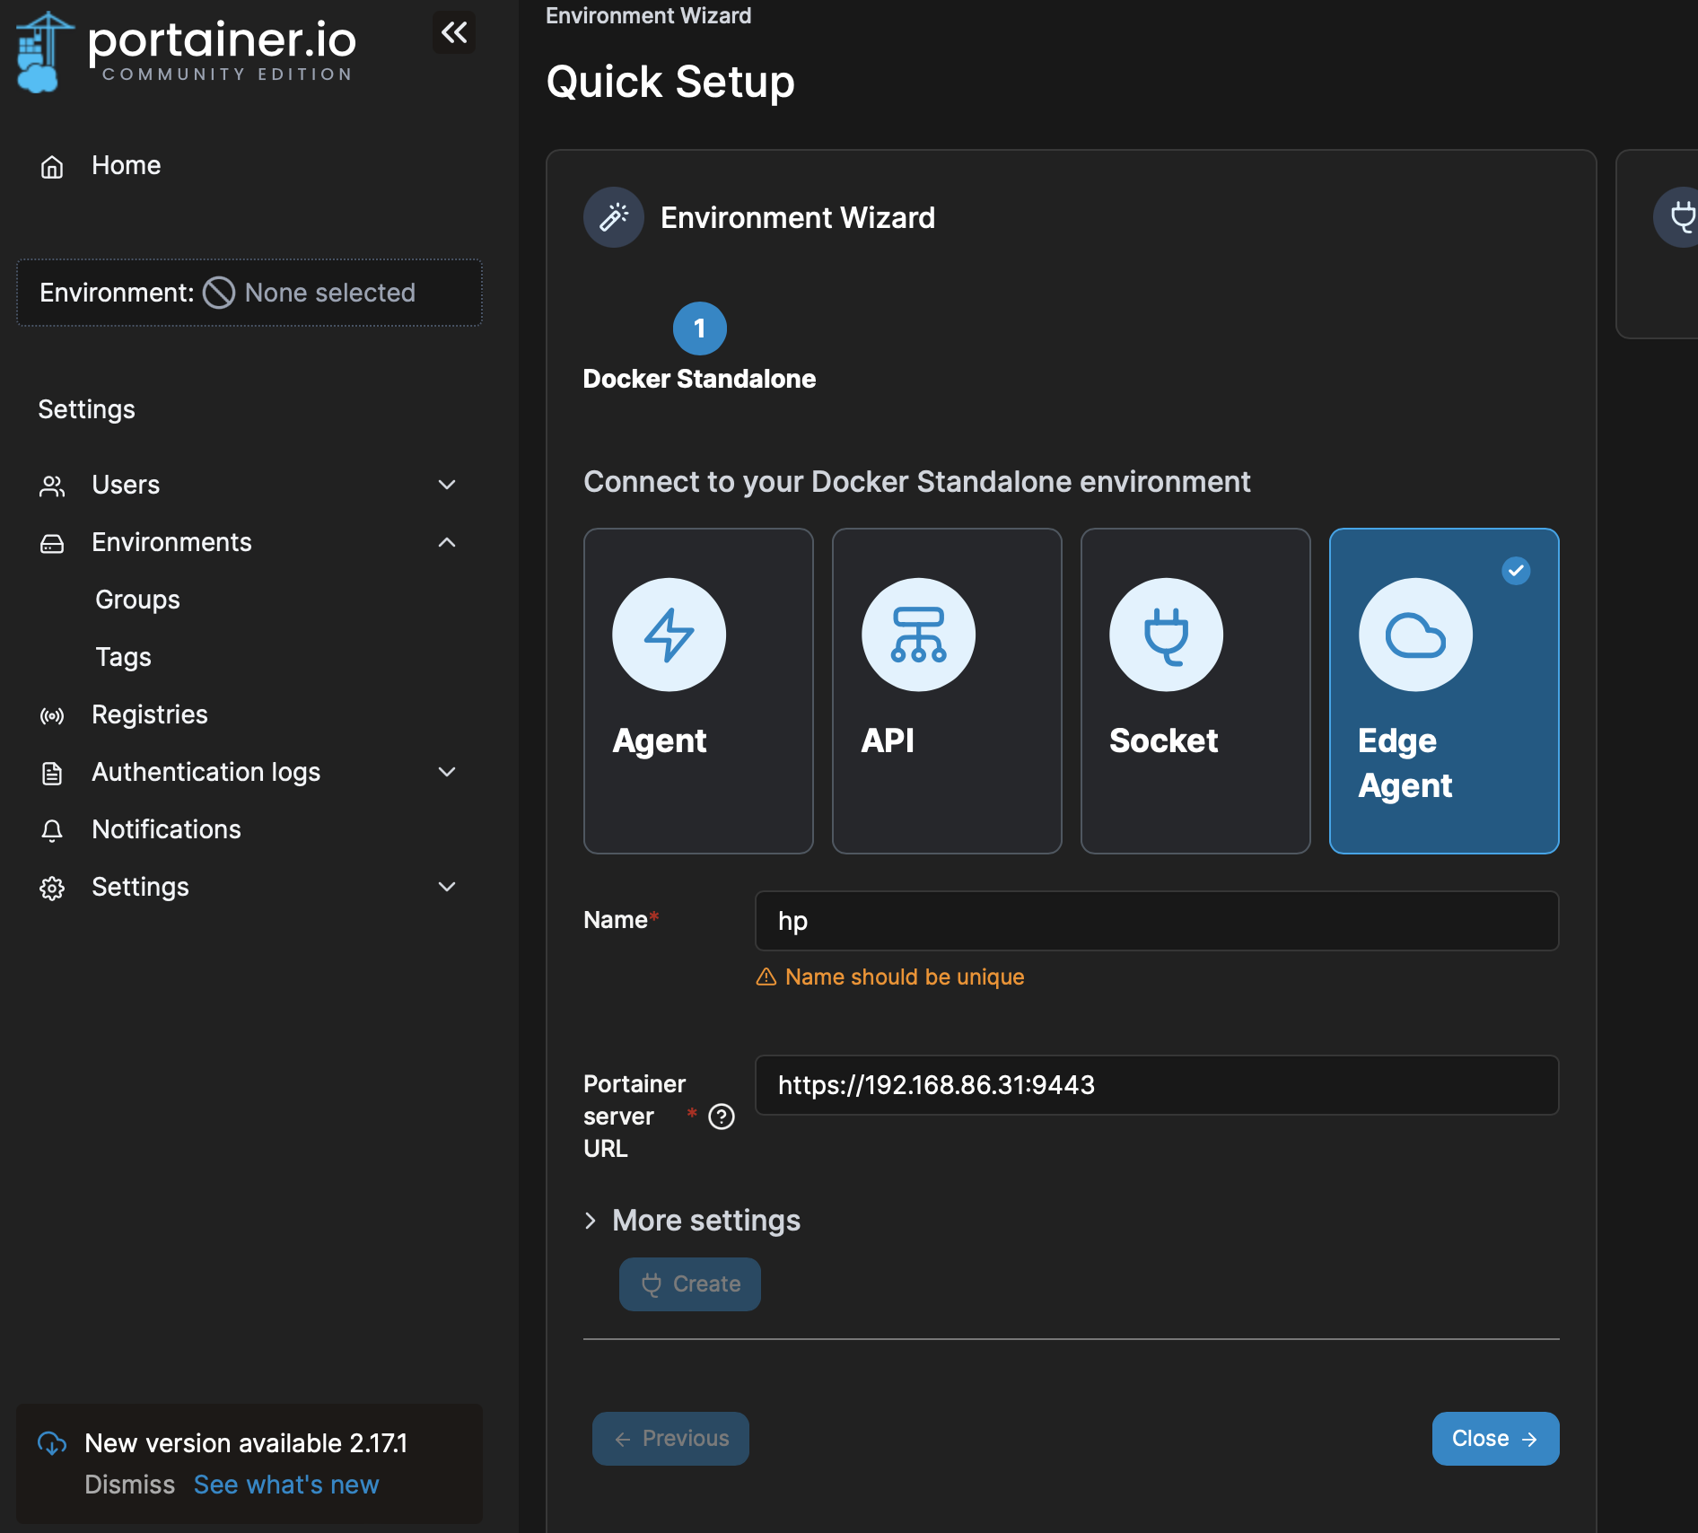Click the Environment None selected box
This screenshot has height=1533, width=1698.
[x=249, y=293]
